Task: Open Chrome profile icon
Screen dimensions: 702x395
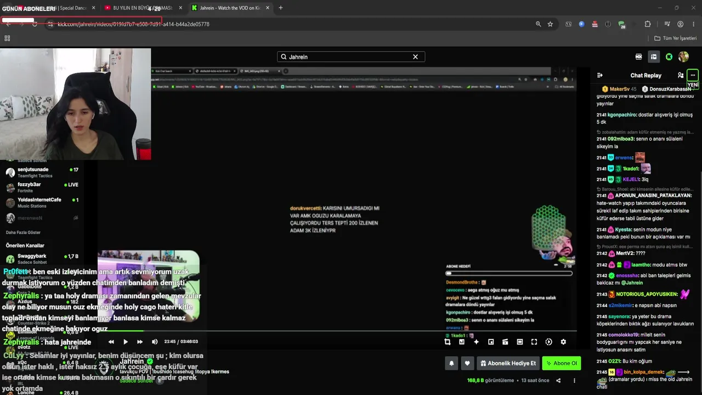Action: point(681,24)
